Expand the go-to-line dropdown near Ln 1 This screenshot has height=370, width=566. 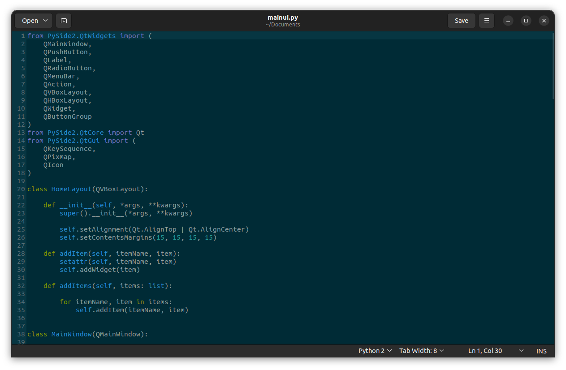click(x=521, y=351)
